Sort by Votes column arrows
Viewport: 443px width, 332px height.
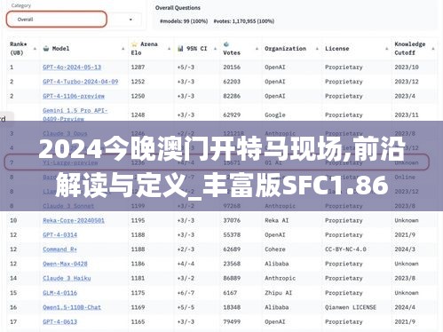pyautogui.click(x=257, y=49)
